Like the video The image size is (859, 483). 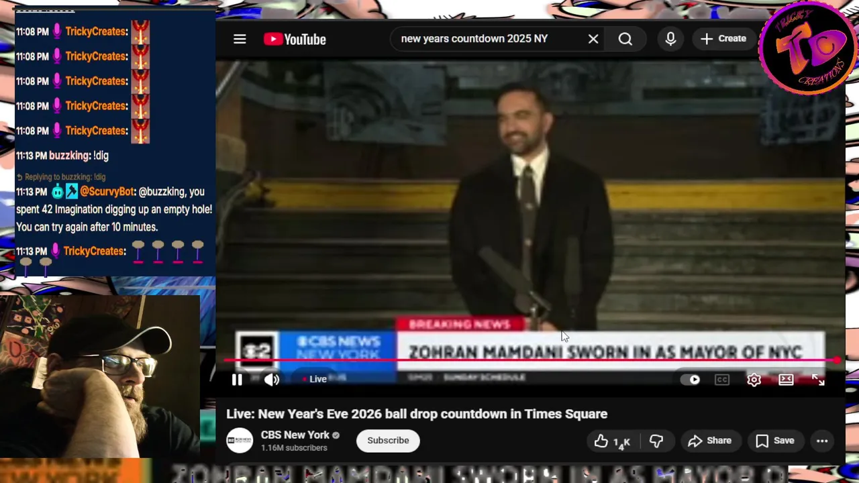[612, 441]
